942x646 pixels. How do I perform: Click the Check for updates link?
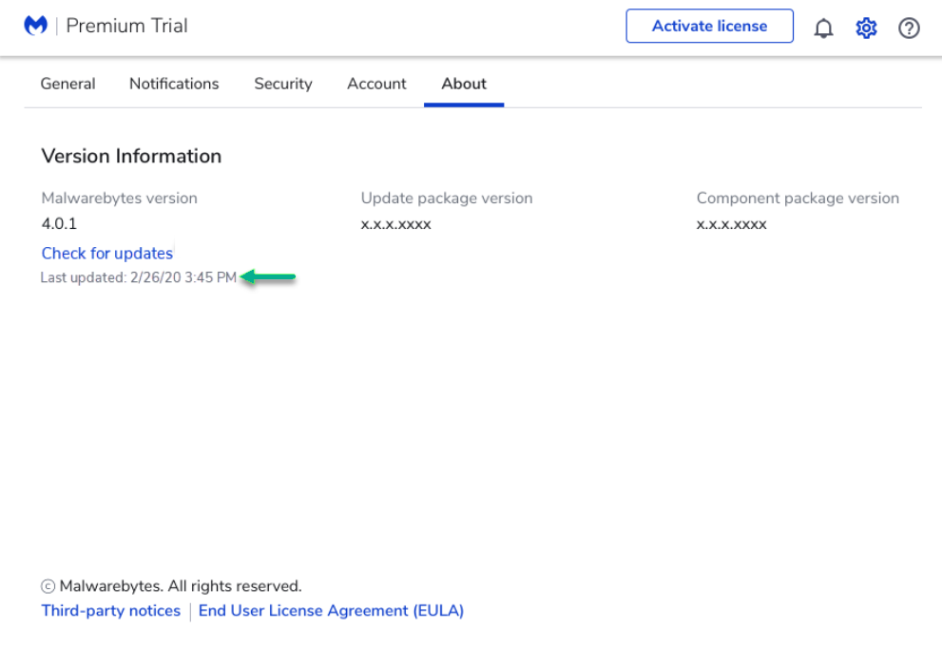click(x=106, y=254)
